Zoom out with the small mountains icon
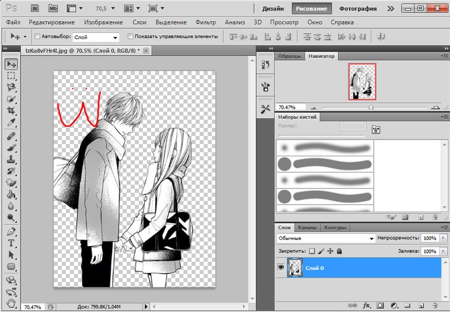450x312 pixels. click(x=313, y=108)
